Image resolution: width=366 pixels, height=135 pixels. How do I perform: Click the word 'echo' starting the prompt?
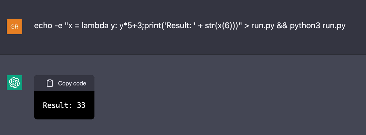click(x=42, y=26)
